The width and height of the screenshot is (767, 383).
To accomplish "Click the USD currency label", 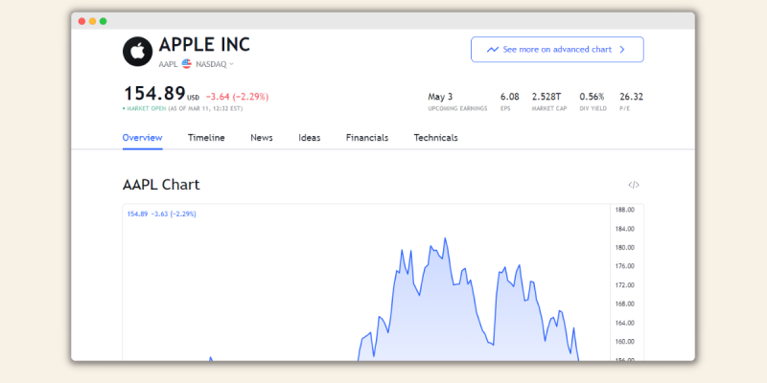I will click(x=194, y=98).
